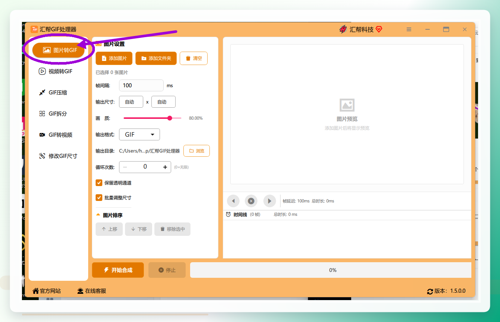
Task: Click the 画质 quality slider handle
Action: pos(170,118)
